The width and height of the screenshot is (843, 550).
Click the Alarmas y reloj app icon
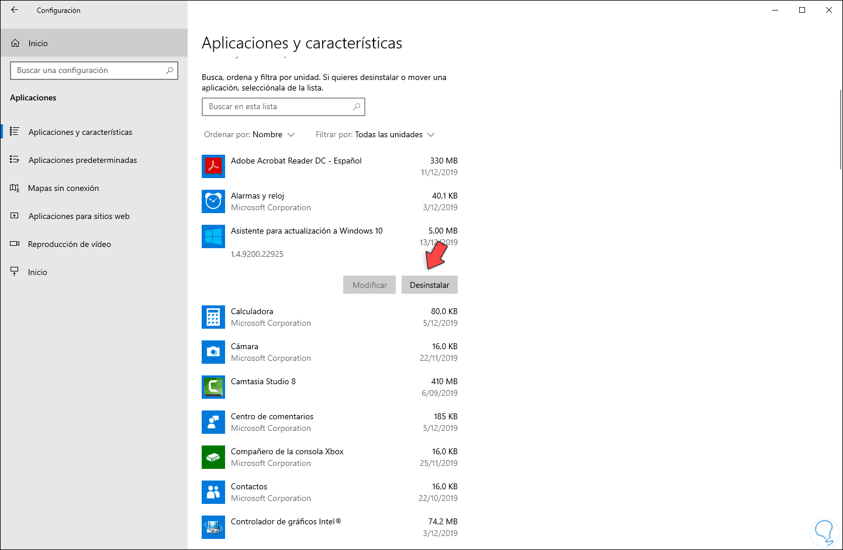[x=213, y=201]
